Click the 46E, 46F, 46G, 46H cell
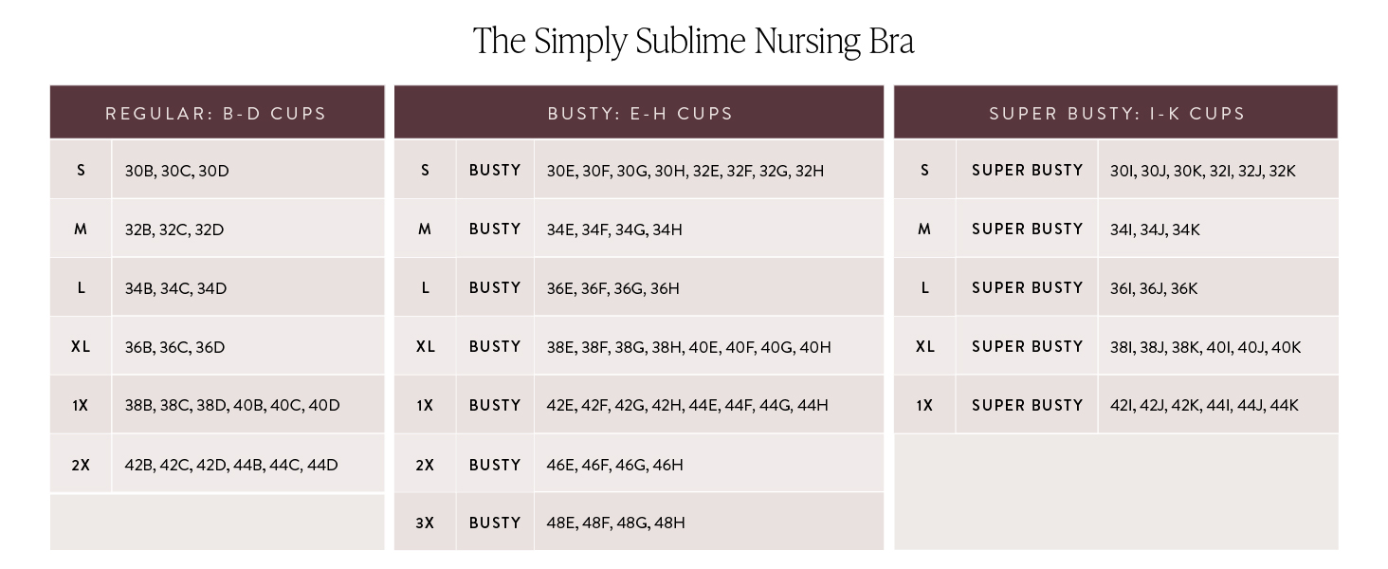The image size is (1388, 569). tap(614, 466)
